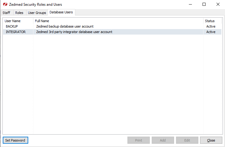Click the Set Password button
The width and height of the screenshot is (225, 147).
(15, 140)
